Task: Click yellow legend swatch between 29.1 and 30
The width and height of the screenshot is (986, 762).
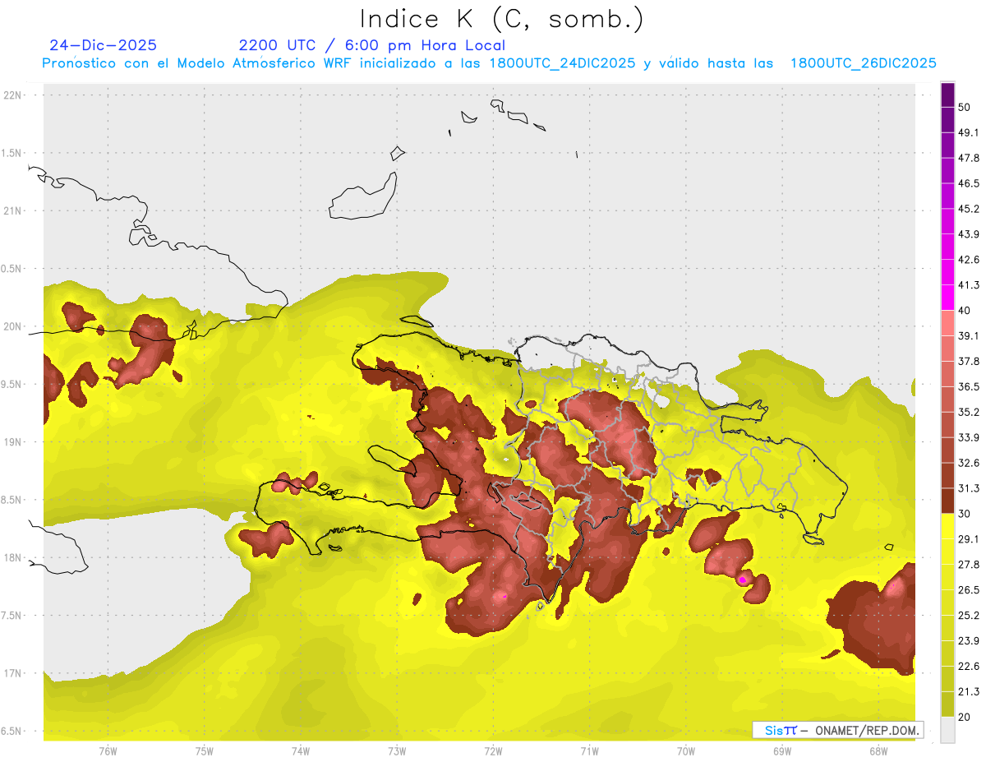Action: 947,527
